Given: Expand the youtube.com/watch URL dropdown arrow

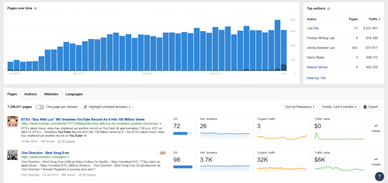Looking at the screenshot, I should click(68, 157).
